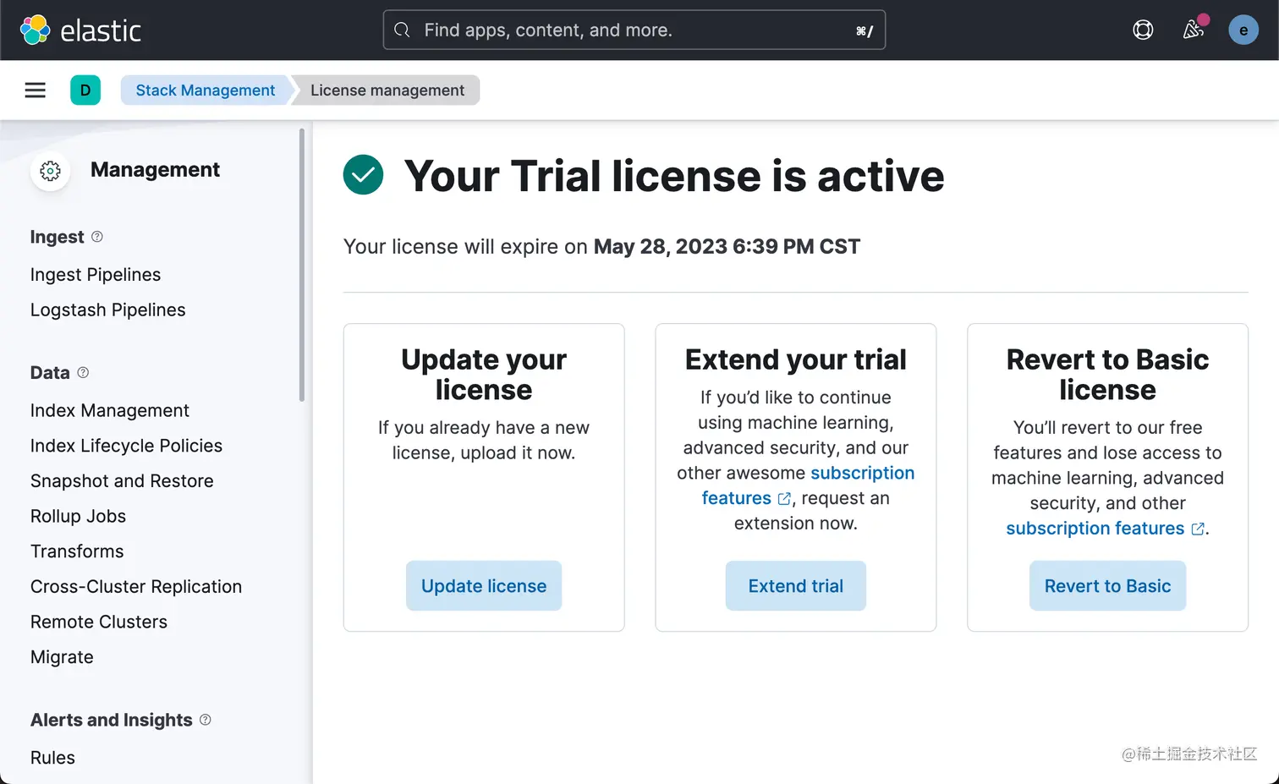Open Rules under Alerts and Insights
1279x784 pixels.
pos(52,758)
